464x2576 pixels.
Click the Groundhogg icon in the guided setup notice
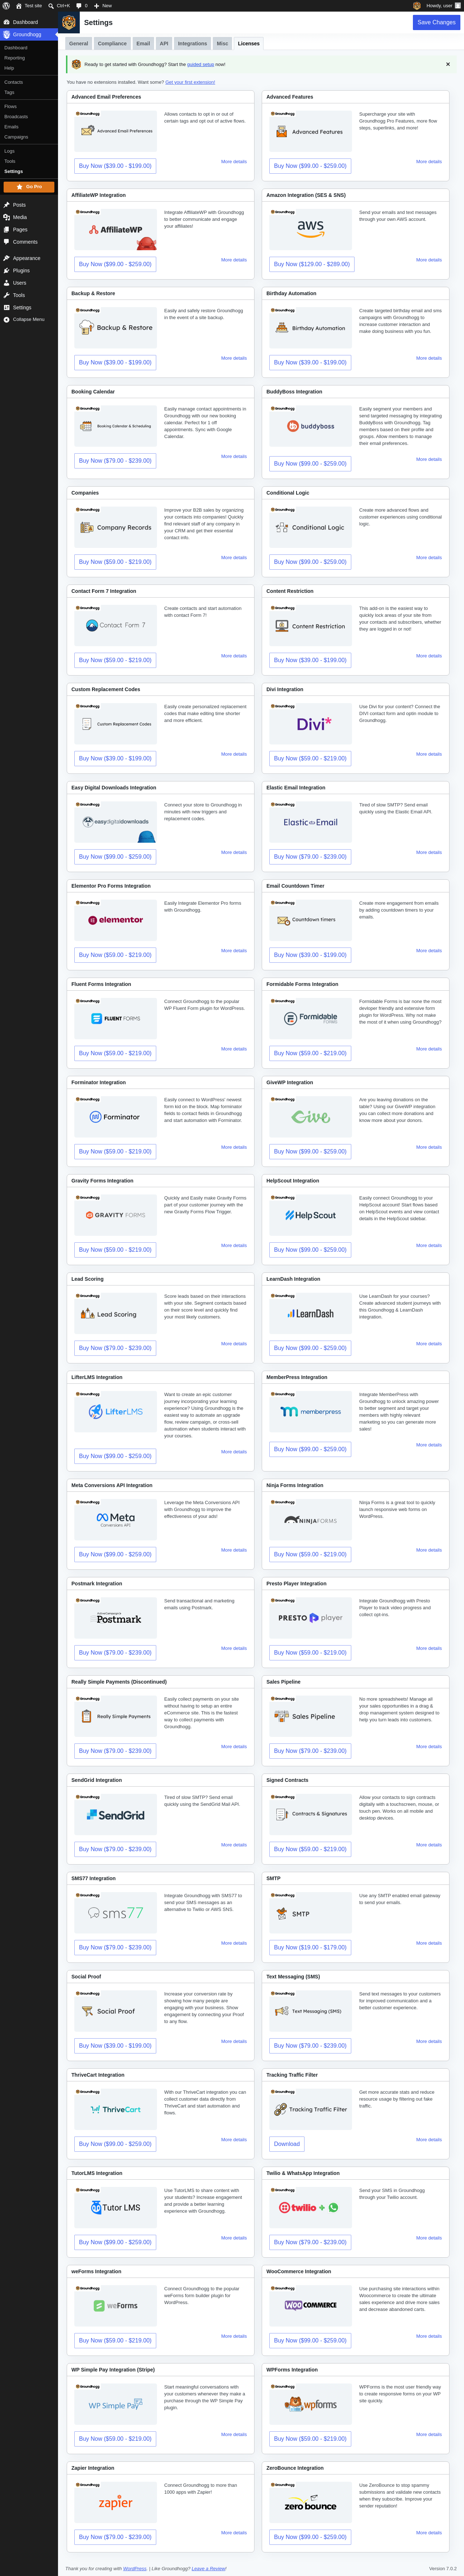coord(77,64)
